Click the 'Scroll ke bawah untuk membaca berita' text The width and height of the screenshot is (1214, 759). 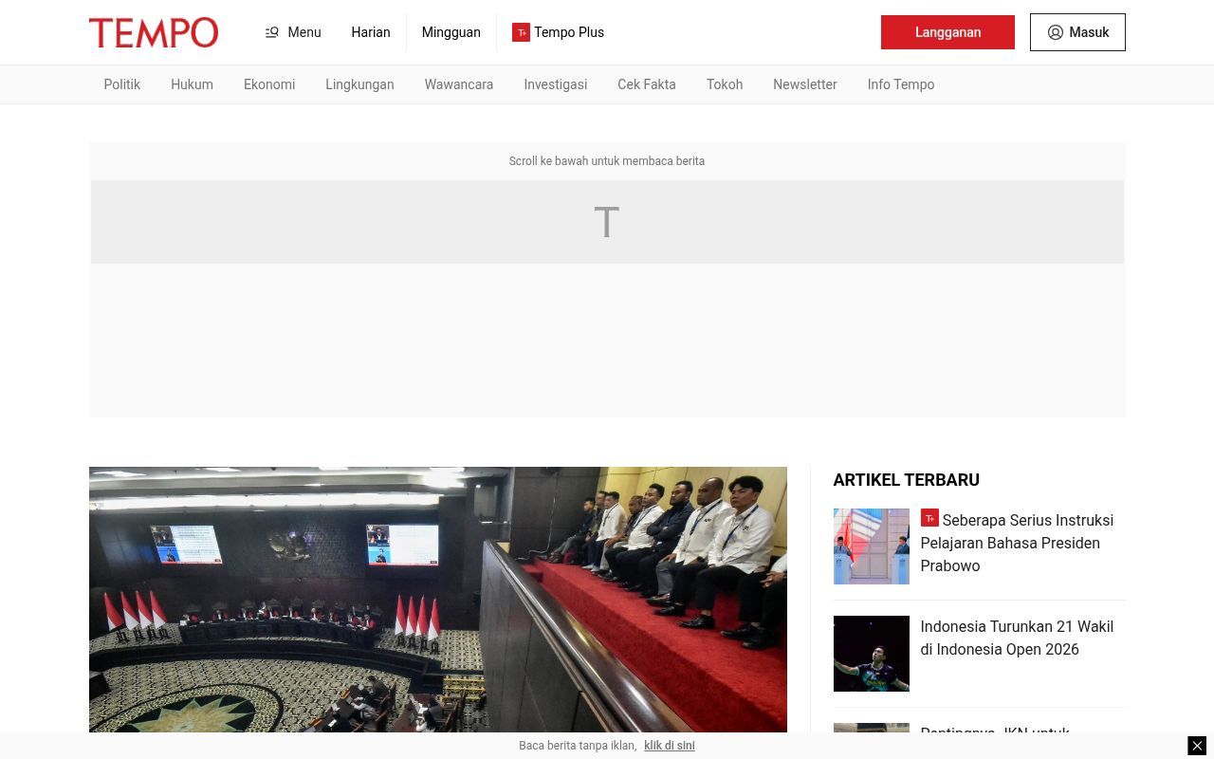click(x=607, y=161)
